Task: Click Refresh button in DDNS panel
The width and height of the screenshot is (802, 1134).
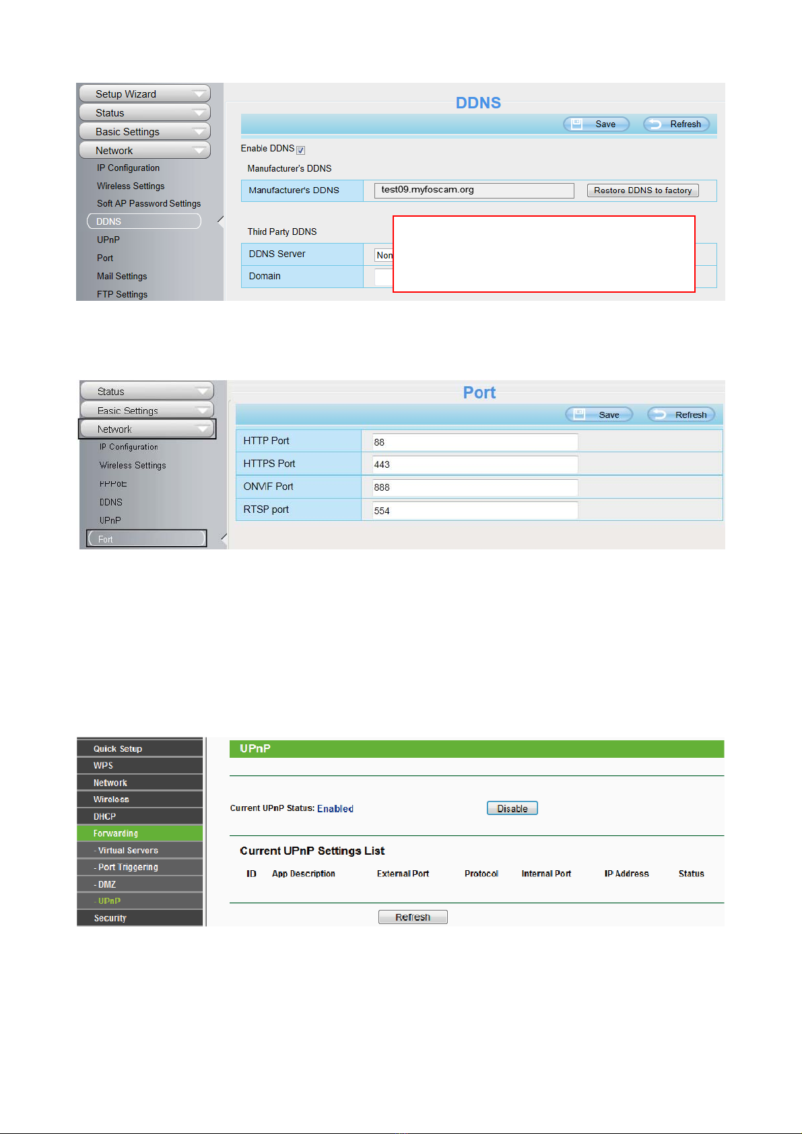Action: click(676, 124)
